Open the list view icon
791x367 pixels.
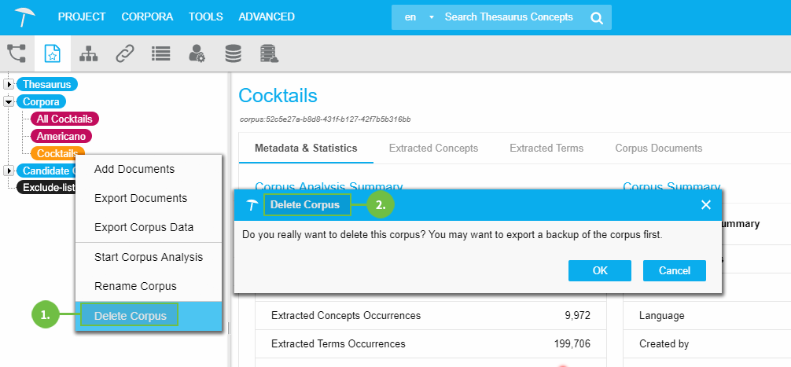pos(161,53)
